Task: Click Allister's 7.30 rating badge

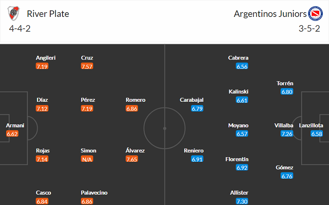Action: (242, 201)
